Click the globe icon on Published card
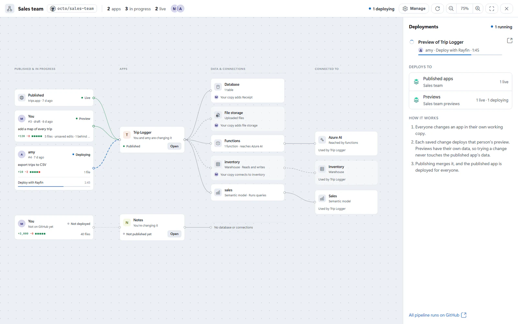 [x=22, y=98]
